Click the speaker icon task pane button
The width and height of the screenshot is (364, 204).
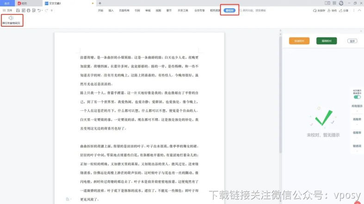(x=12, y=20)
